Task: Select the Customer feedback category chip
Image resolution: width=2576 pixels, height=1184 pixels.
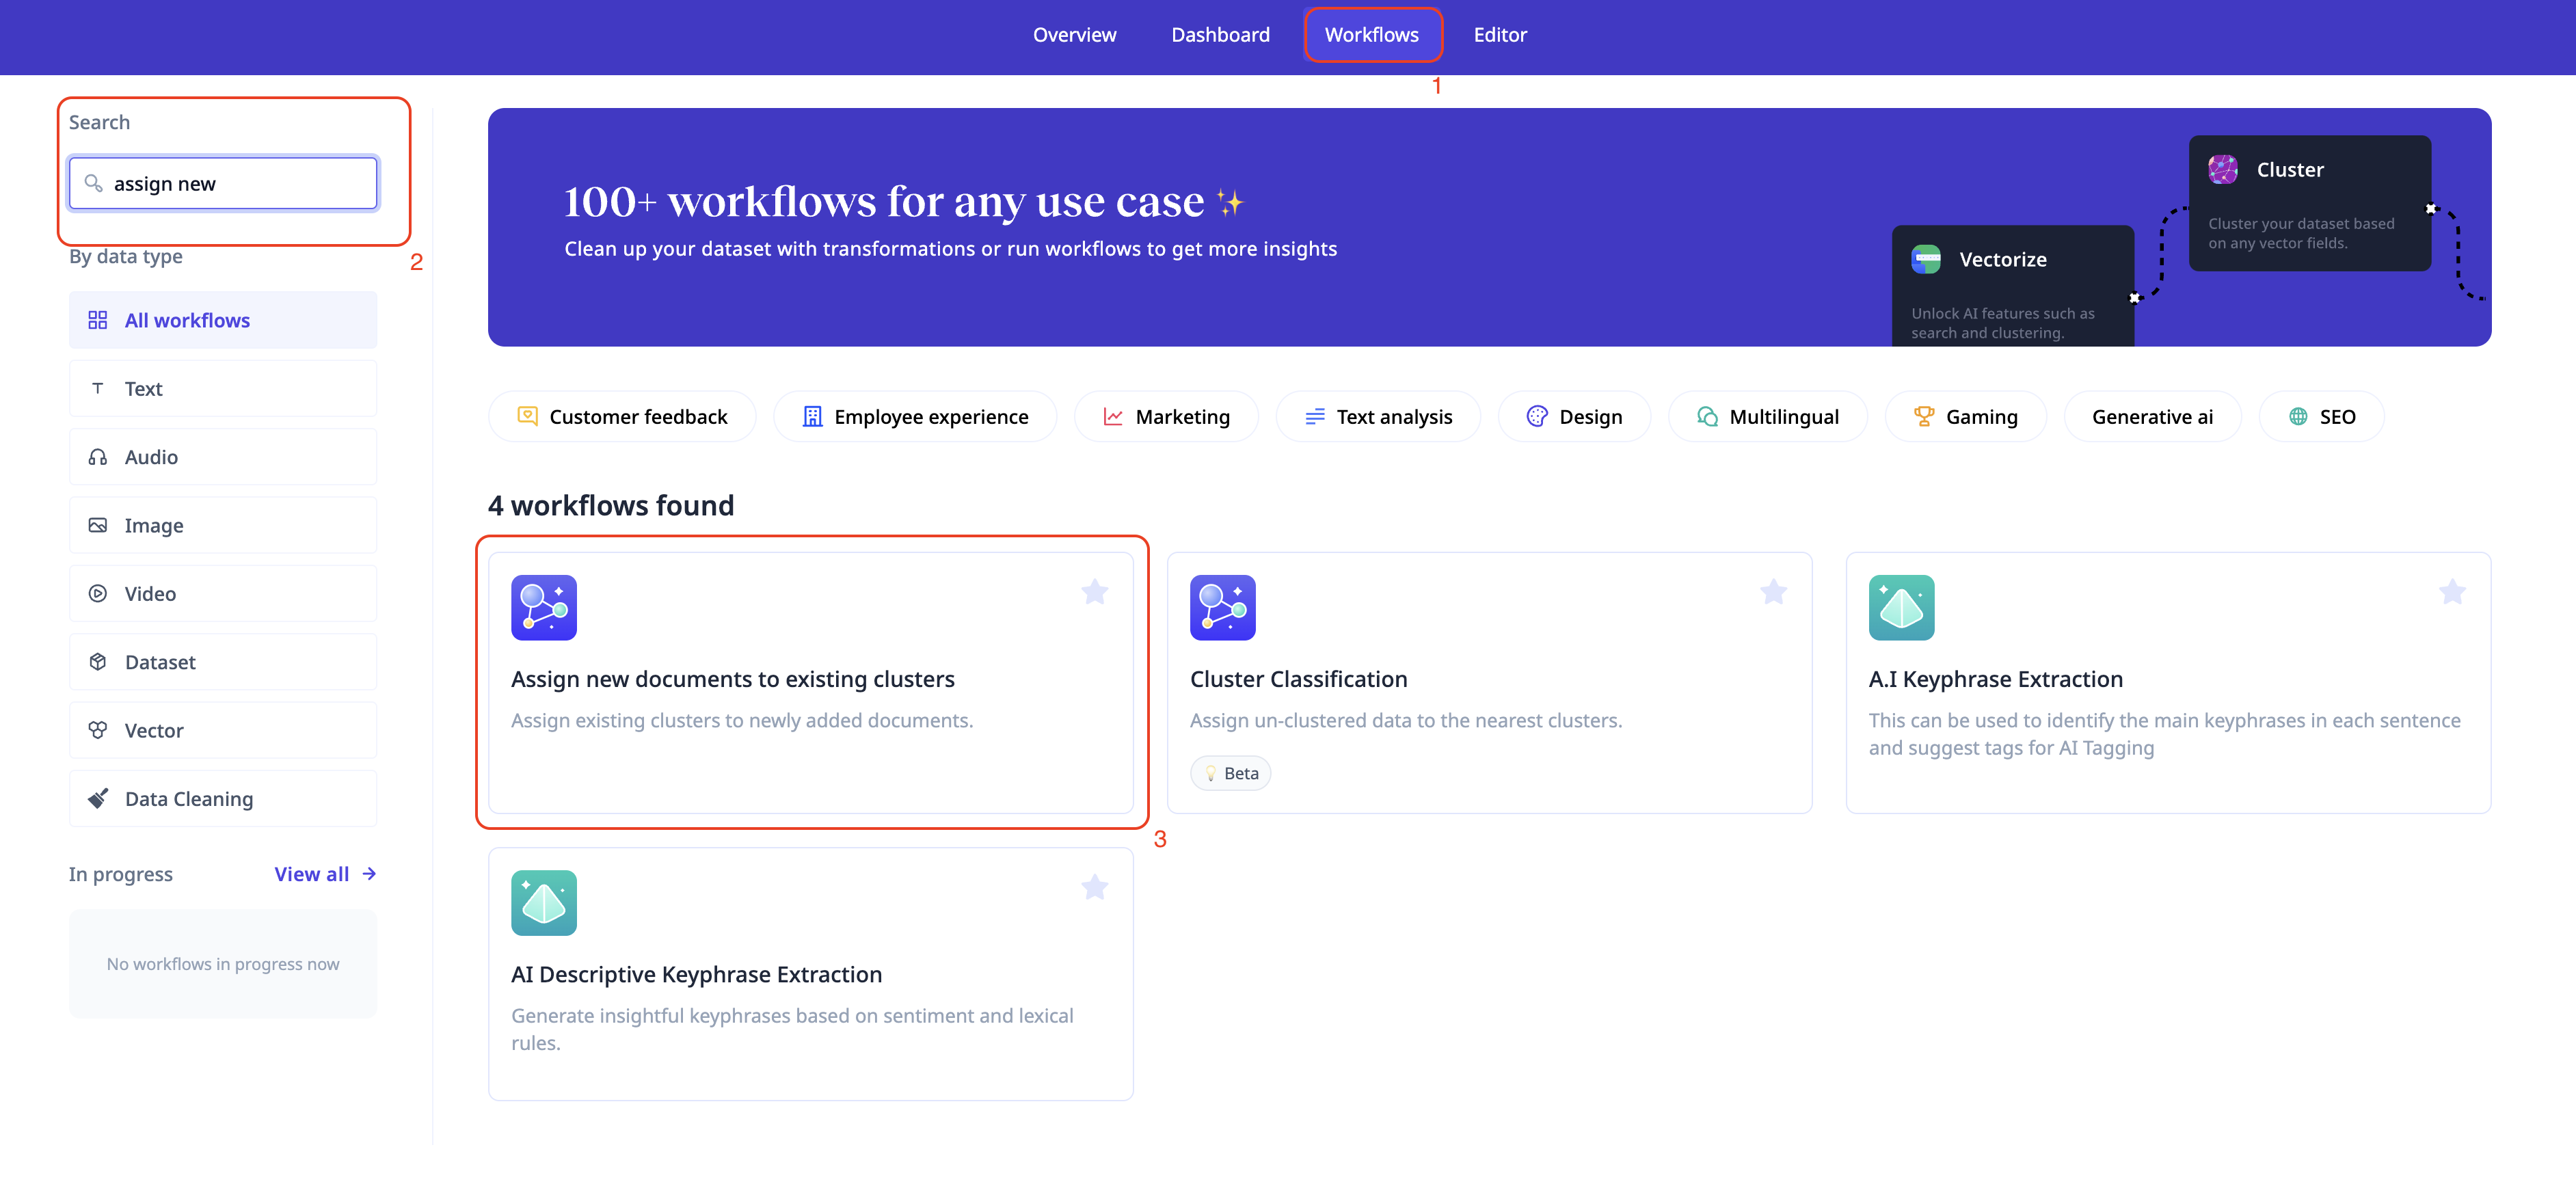Action: coord(622,417)
